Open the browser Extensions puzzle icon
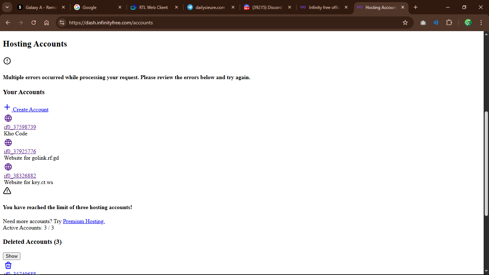 point(449,23)
